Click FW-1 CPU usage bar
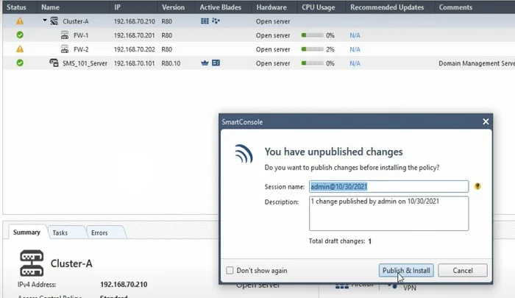515x298 pixels. (x=313, y=35)
